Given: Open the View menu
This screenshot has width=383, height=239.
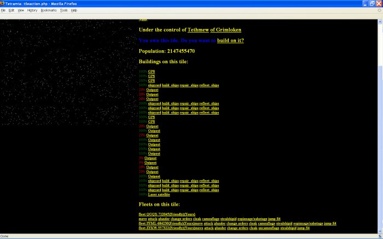Looking at the screenshot, I should (20, 10).
